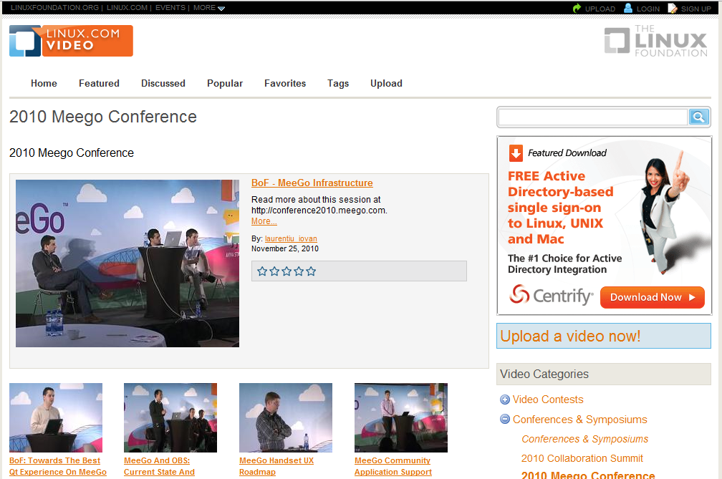The height and width of the screenshot is (479, 722).
Task: Rate video with the first star
Action: 262,271
